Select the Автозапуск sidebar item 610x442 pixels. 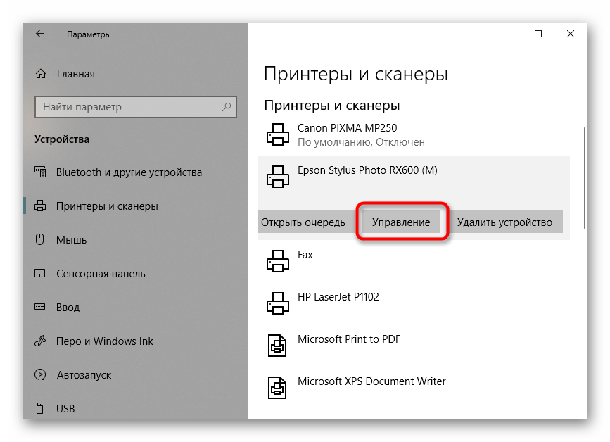coord(84,375)
